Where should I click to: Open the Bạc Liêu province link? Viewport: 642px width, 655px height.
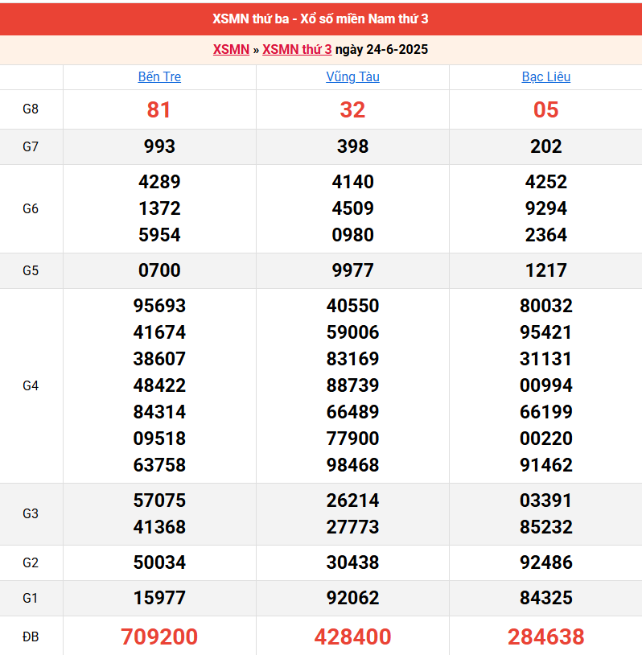point(546,77)
